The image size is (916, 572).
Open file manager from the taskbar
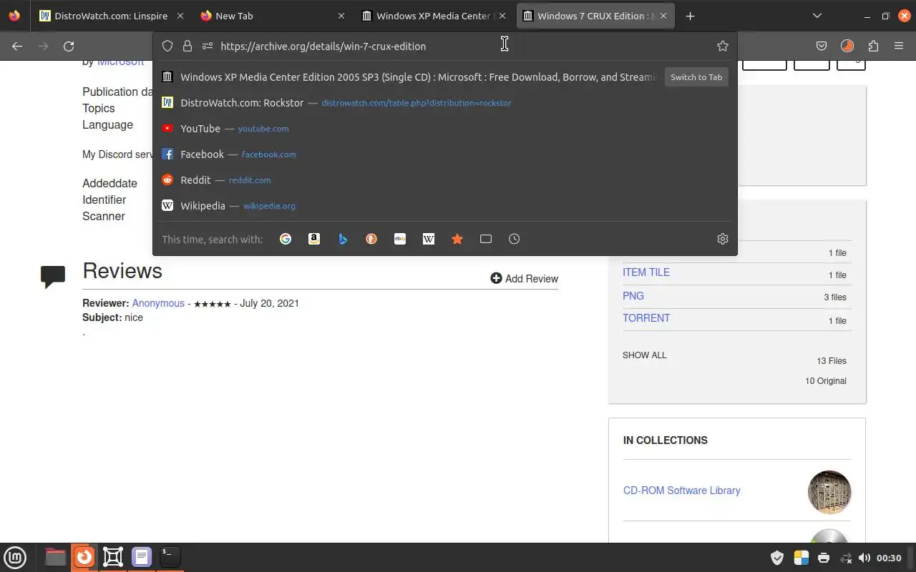point(55,557)
